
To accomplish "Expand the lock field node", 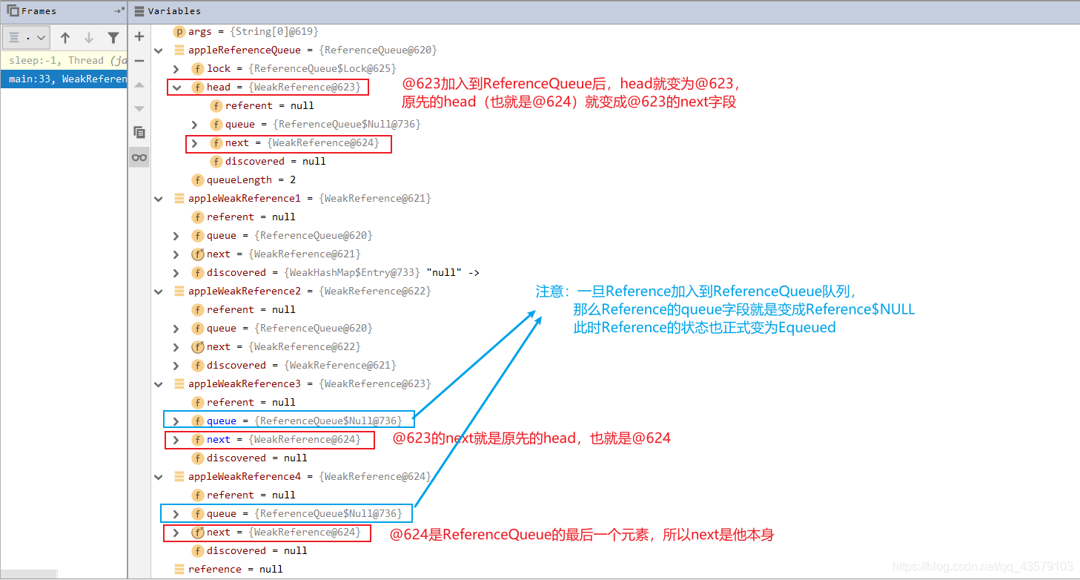I will [x=176, y=69].
